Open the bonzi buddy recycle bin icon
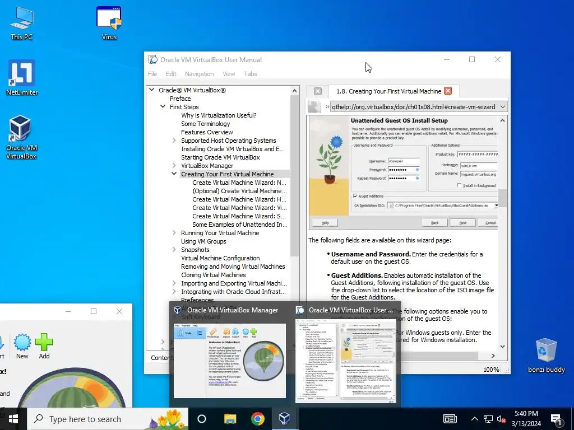Image resolution: width=574 pixels, height=430 pixels. click(546, 356)
